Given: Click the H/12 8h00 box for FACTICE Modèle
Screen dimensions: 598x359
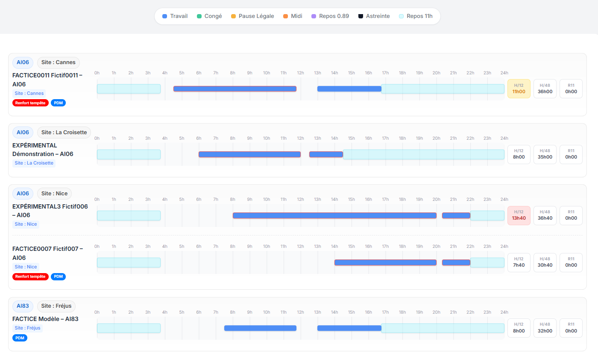Looking at the screenshot, I should (519, 328).
